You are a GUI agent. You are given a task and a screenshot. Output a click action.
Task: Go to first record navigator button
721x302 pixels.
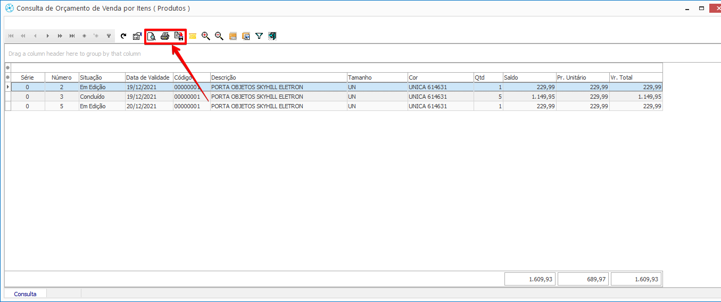(11, 36)
